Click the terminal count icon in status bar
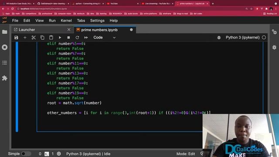 (47, 154)
